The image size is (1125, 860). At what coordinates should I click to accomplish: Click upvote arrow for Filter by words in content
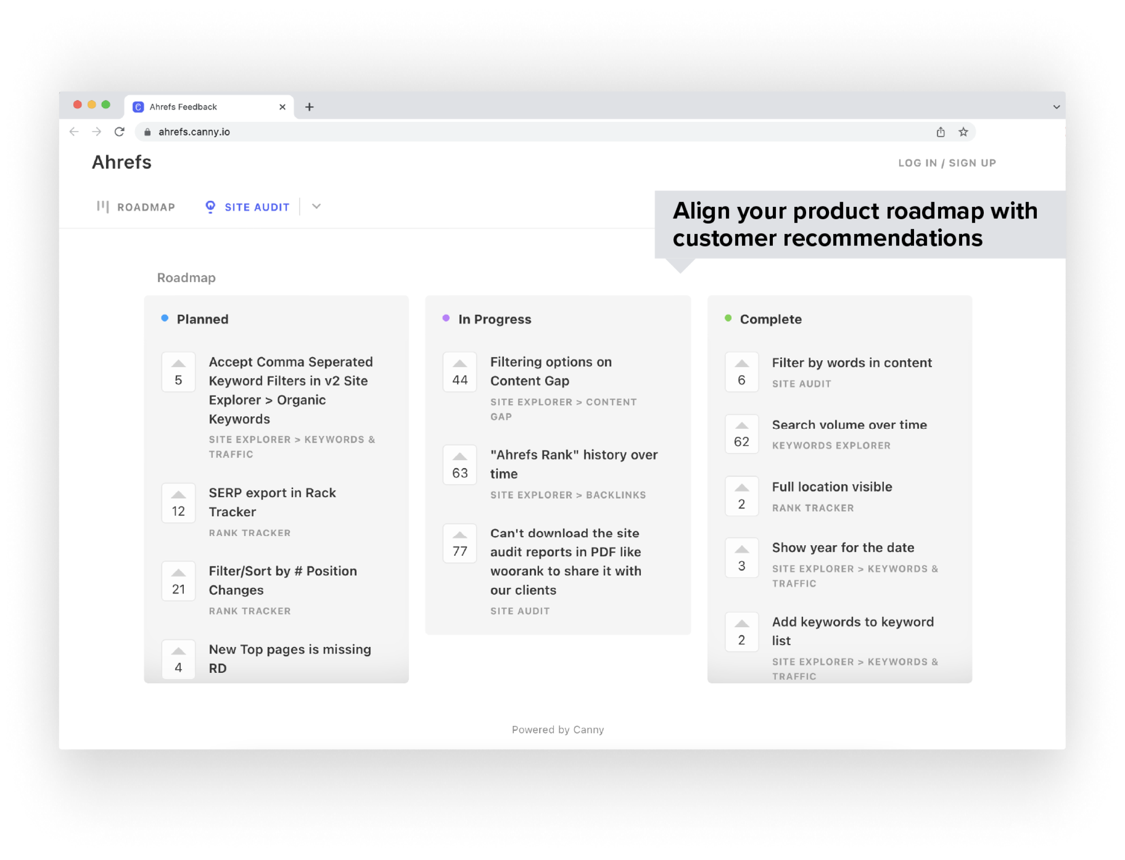741,361
